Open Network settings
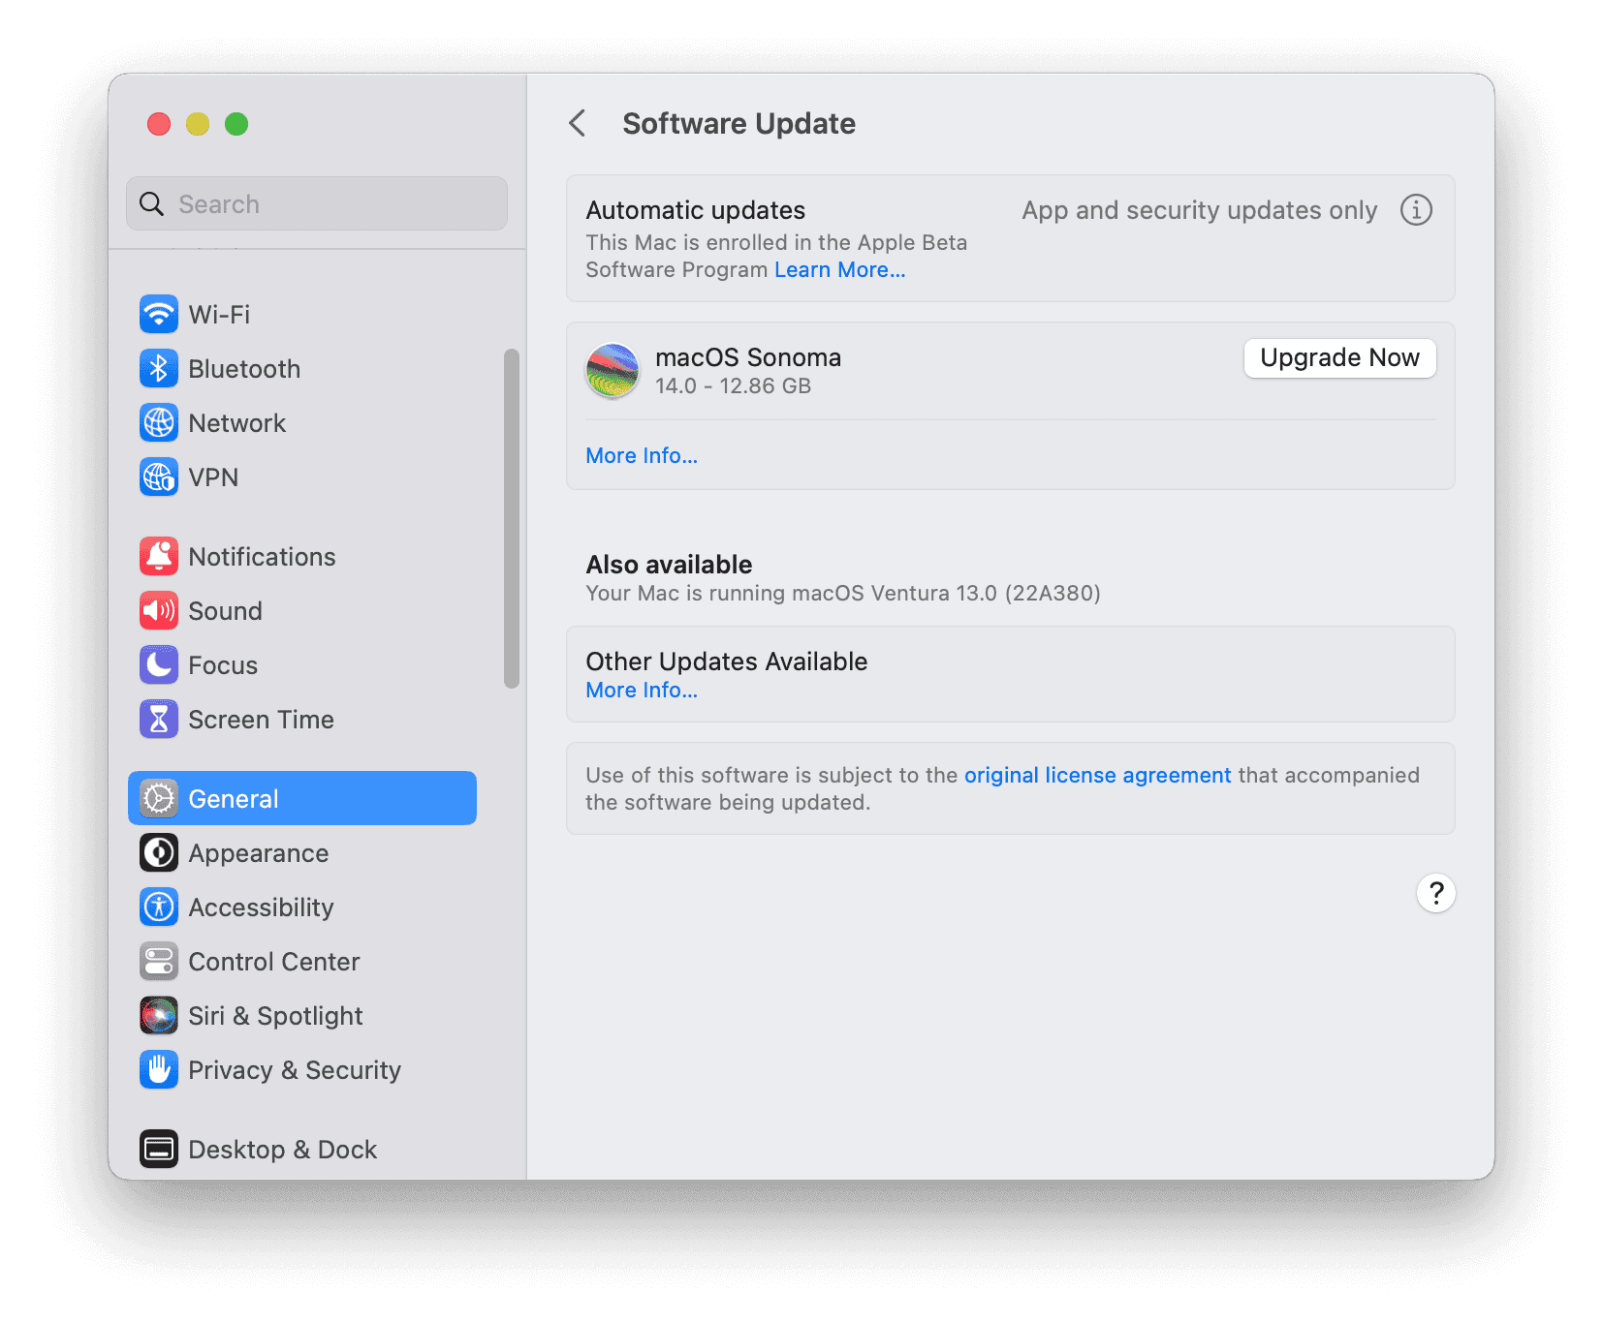This screenshot has height=1323, width=1603. pyautogui.click(x=237, y=423)
